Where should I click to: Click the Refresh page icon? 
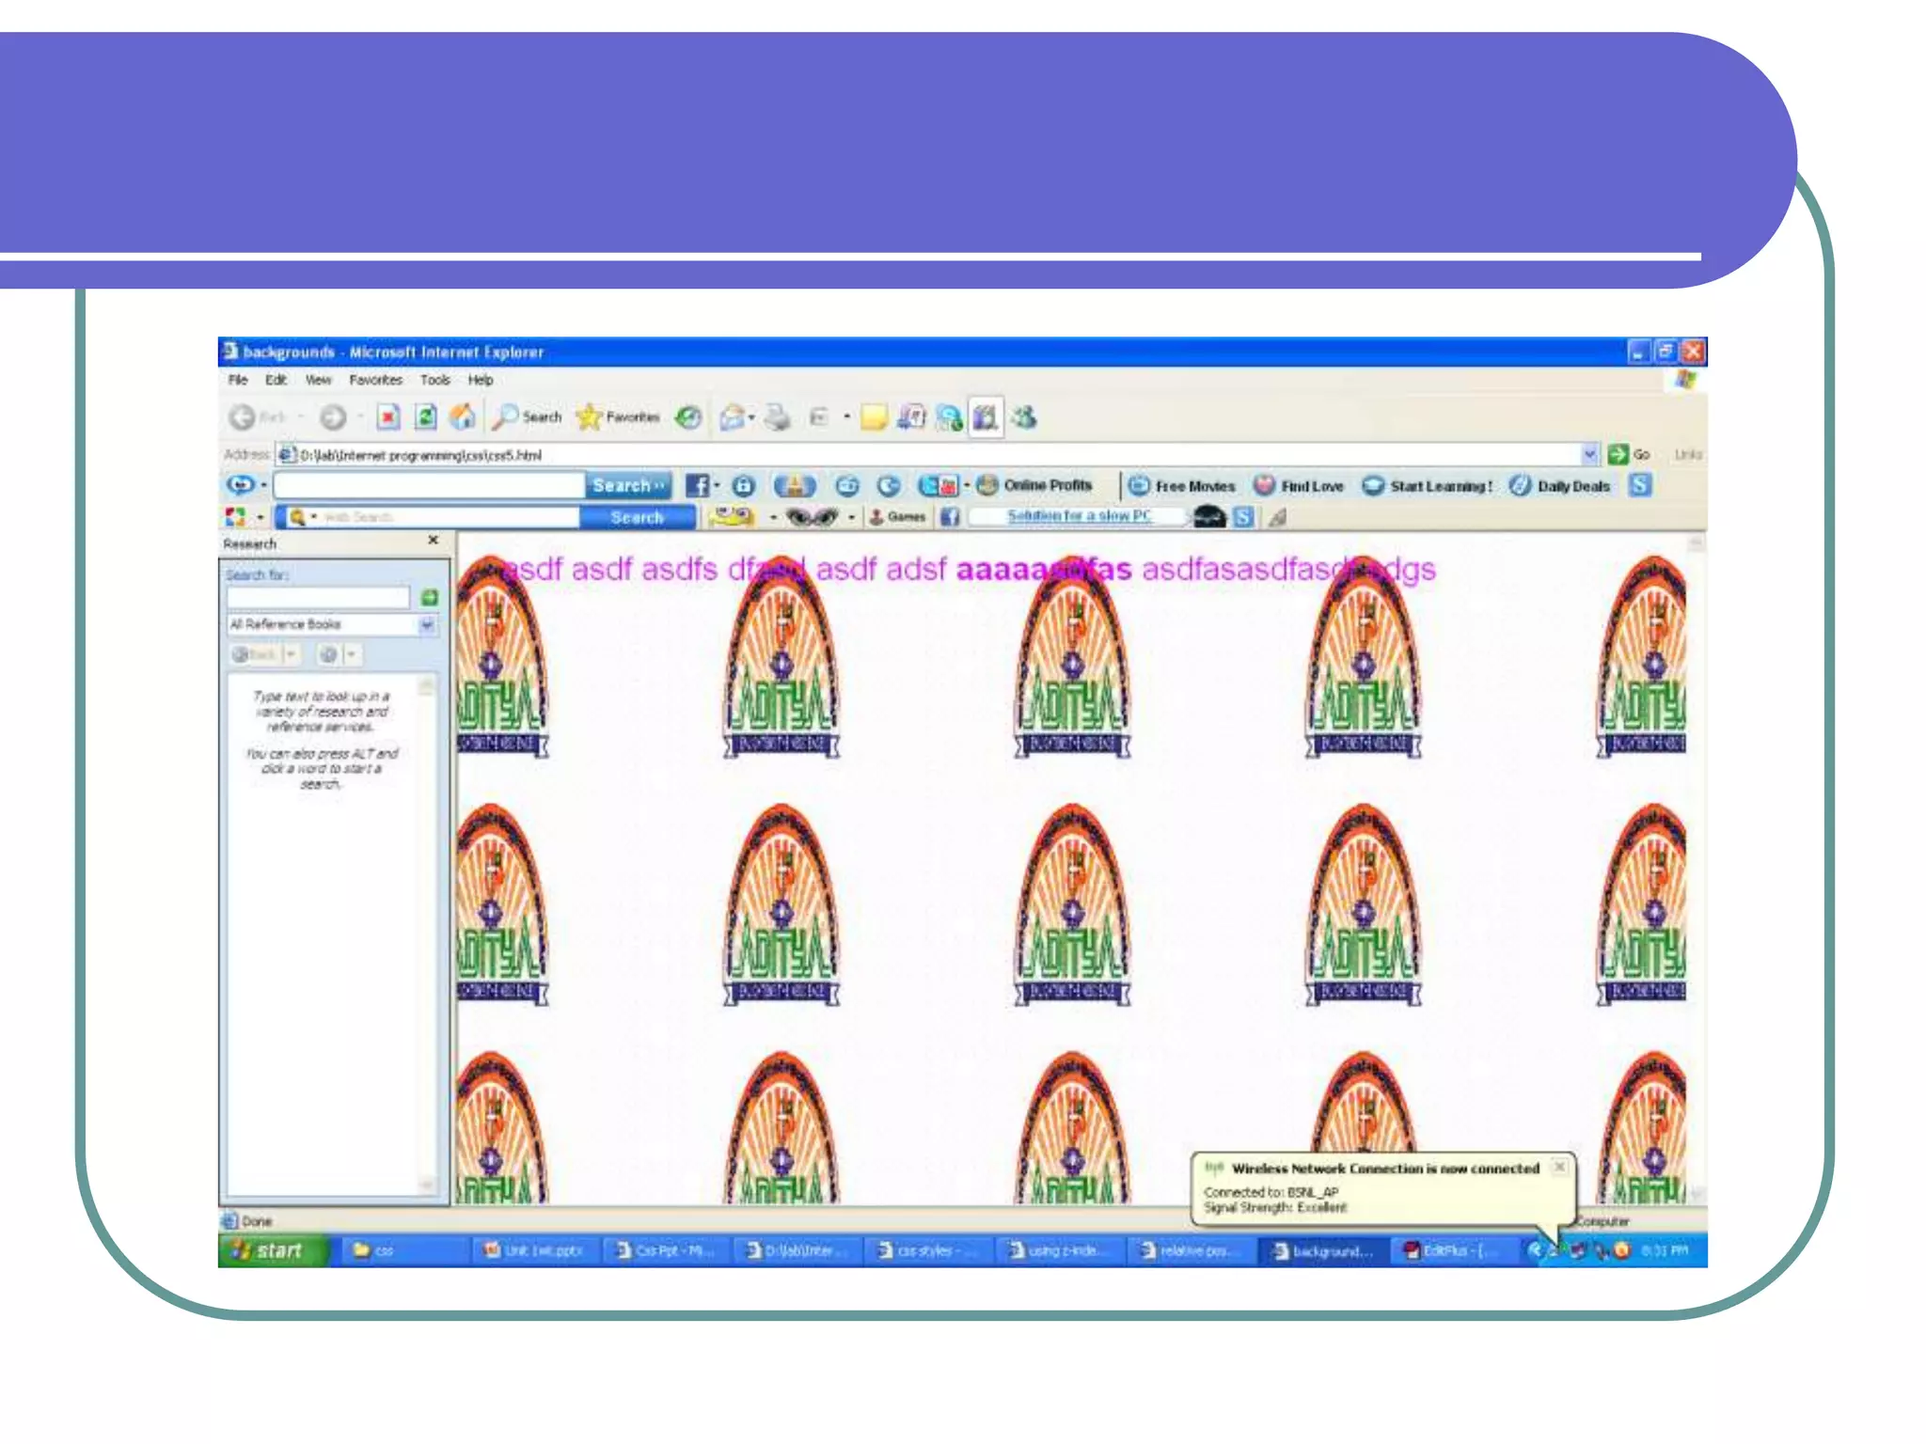(x=425, y=416)
